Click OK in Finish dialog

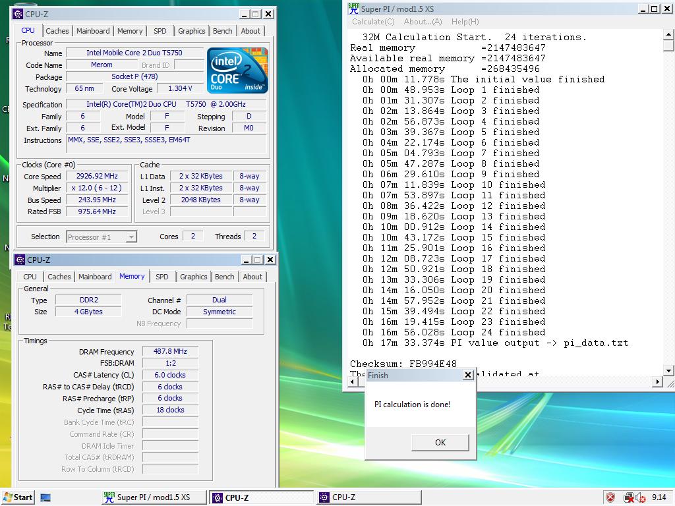tap(440, 442)
